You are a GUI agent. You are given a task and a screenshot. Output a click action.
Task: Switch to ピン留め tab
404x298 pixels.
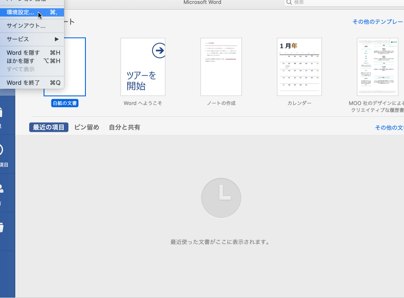[x=87, y=127]
